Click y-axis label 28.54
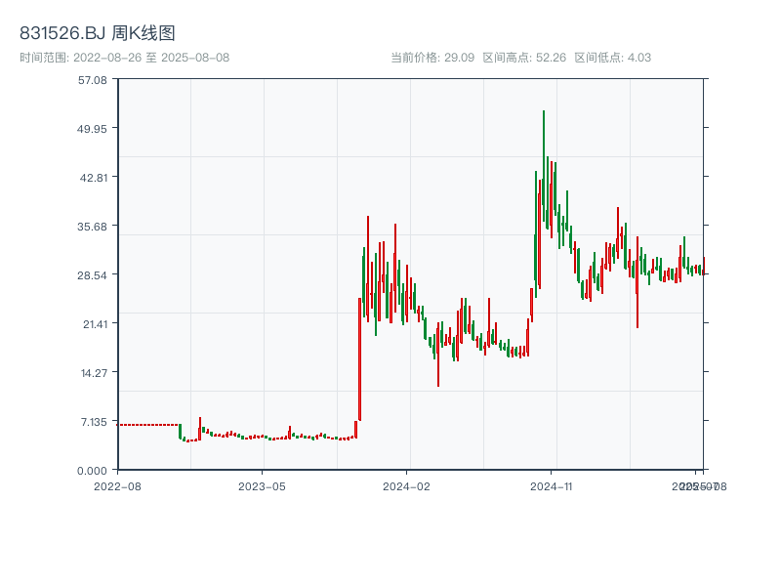This screenshot has width=781, height=586. coord(92,275)
